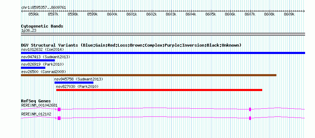315x138 pixels.
Task: Open the esv26500 (Conrad2009) label
Action: pyautogui.click(x=44, y=72)
